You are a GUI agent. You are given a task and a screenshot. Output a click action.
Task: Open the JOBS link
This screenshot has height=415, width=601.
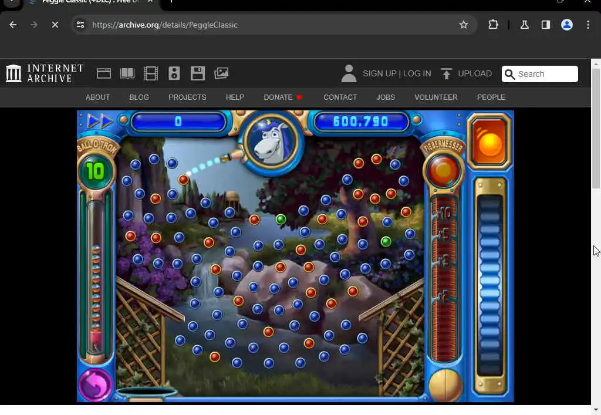(386, 97)
